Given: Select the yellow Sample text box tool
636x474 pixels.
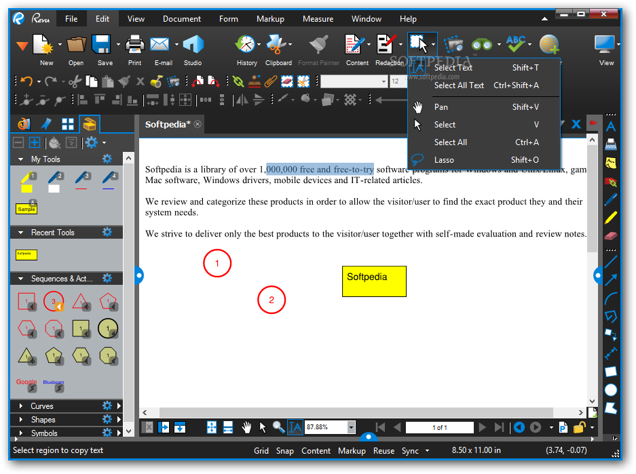Looking at the screenshot, I should [x=26, y=208].
